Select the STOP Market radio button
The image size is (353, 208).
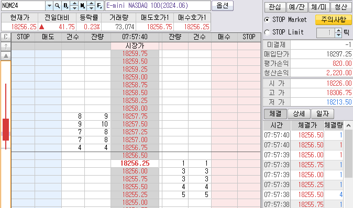tap(267, 20)
